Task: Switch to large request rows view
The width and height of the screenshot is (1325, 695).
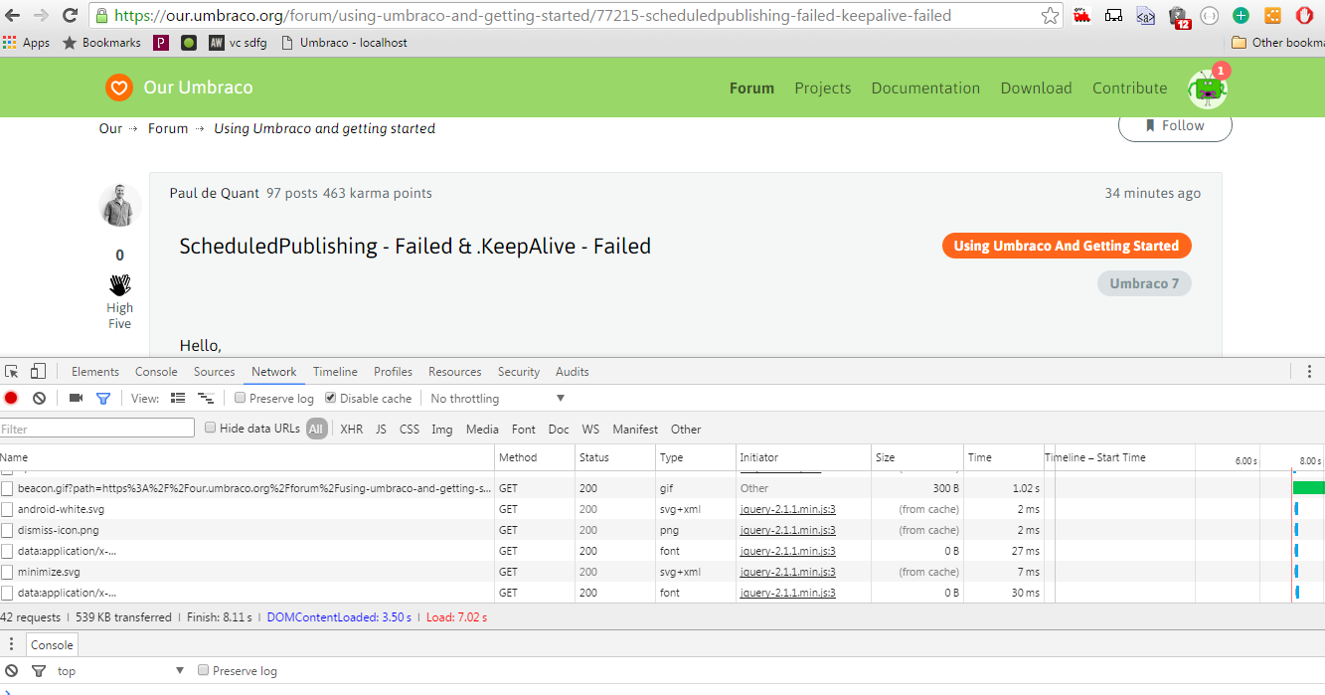Action: [x=178, y=399]
